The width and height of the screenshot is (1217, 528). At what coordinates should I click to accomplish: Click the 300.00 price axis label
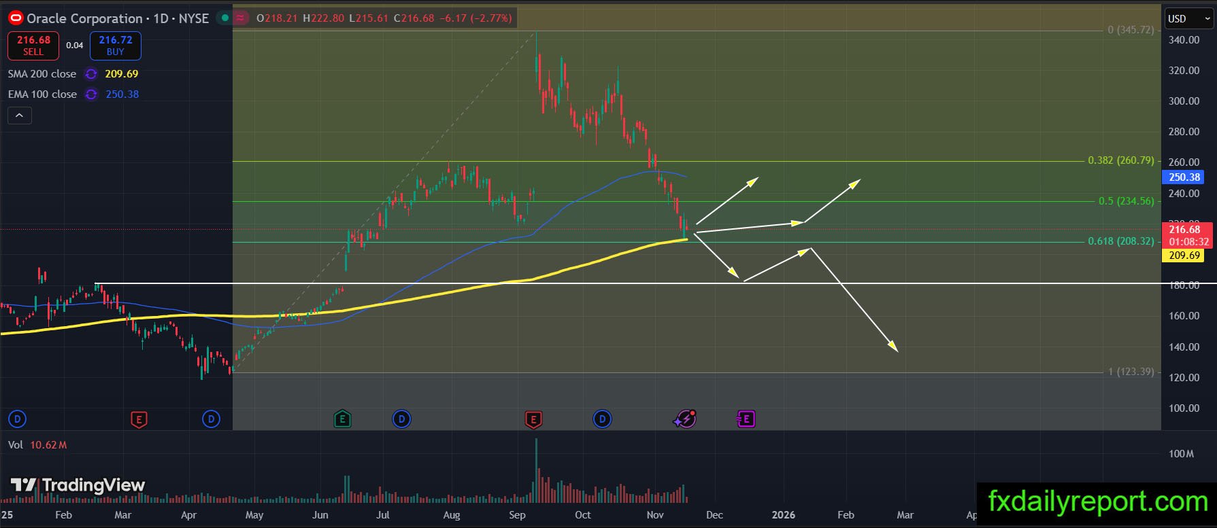pyautogui.click(x=1184, y=101)
